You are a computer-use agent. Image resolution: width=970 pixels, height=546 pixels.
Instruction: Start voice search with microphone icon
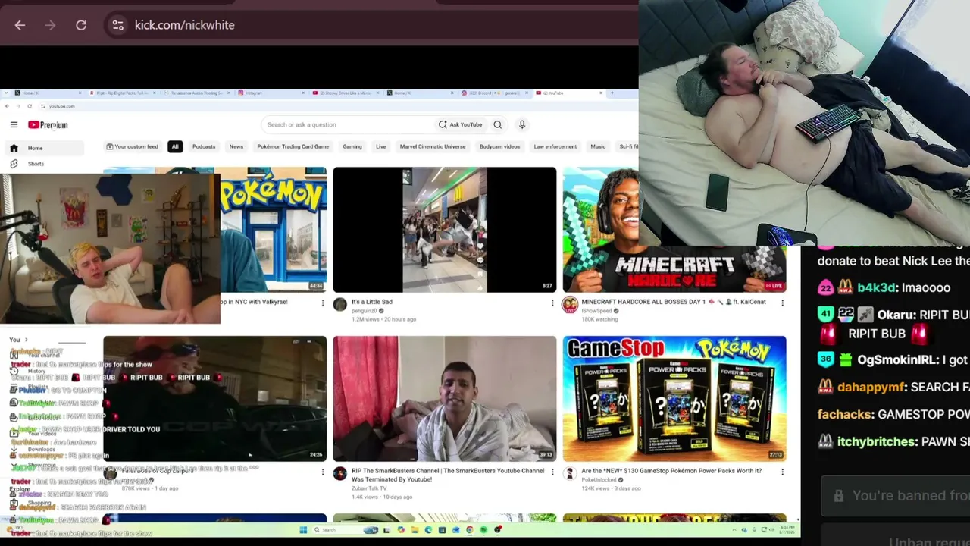click(521, 124)
